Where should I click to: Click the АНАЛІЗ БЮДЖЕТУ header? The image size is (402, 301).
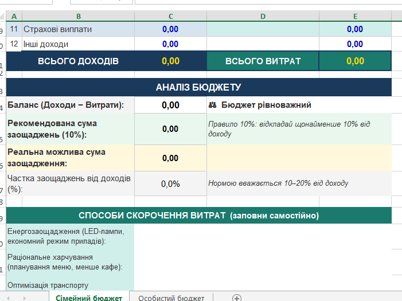pyautogui.click(x=199, y=87)
